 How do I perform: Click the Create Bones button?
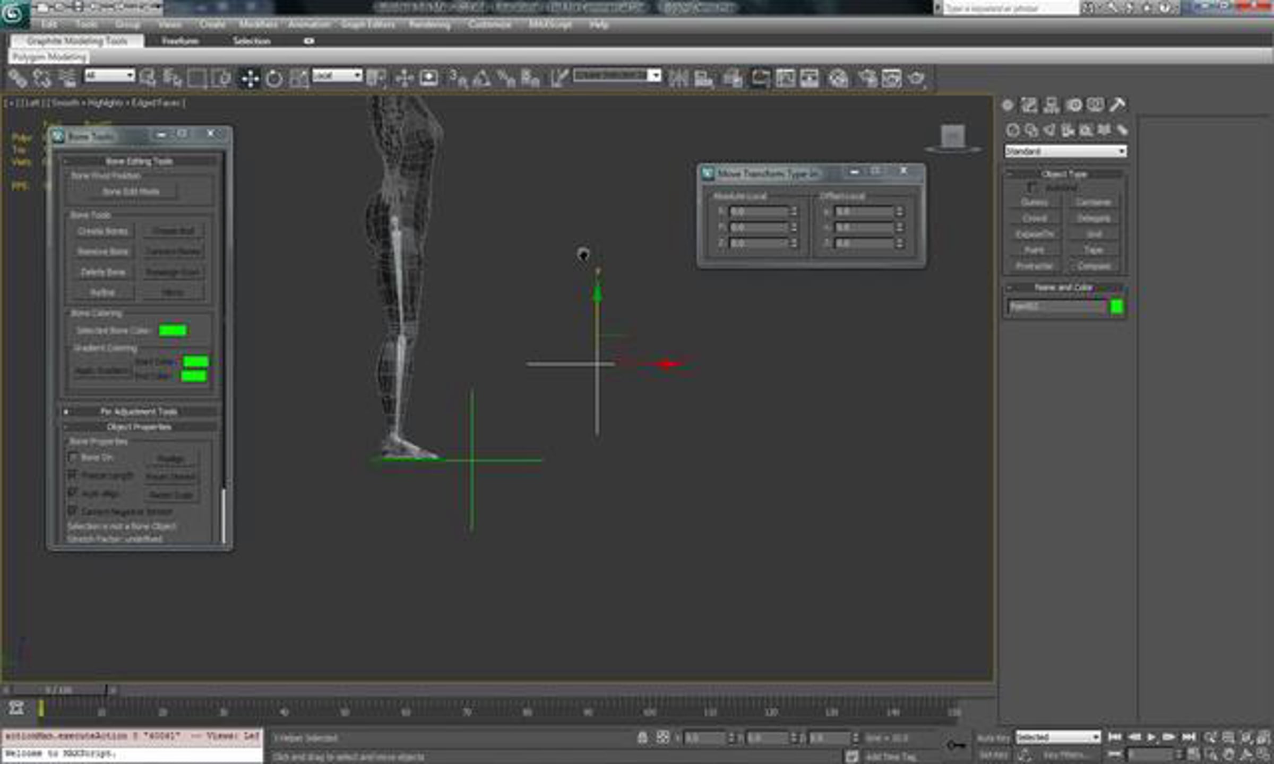pyautogui.click(x=102, y=231)
